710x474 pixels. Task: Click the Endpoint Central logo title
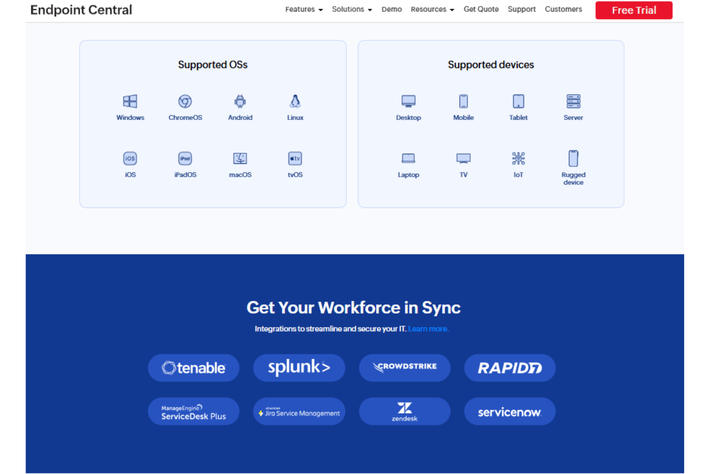coord(81,10)
